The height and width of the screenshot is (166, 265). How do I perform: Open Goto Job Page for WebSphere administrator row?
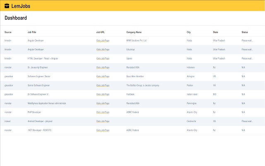(x=103, y=103)
